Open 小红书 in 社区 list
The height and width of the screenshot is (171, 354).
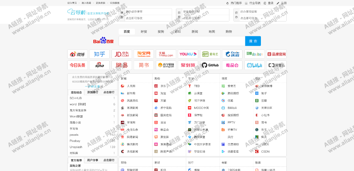pos(265,115)
